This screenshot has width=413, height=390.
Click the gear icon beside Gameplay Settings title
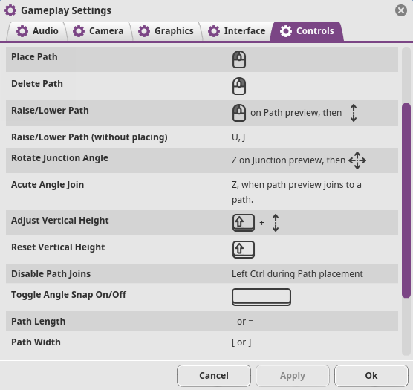click(x=10, y=10)
